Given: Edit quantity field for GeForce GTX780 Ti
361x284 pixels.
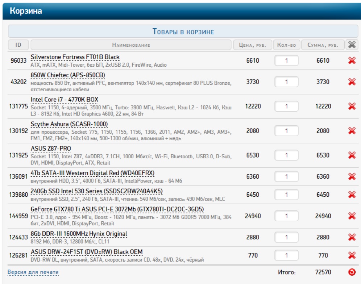Looking at the screenshot, I should [286, 216].
